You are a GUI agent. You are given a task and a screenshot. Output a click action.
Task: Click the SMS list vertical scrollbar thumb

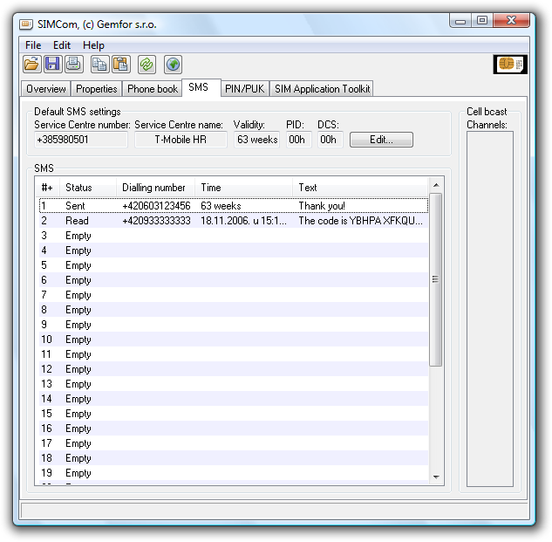coord(436,279)
